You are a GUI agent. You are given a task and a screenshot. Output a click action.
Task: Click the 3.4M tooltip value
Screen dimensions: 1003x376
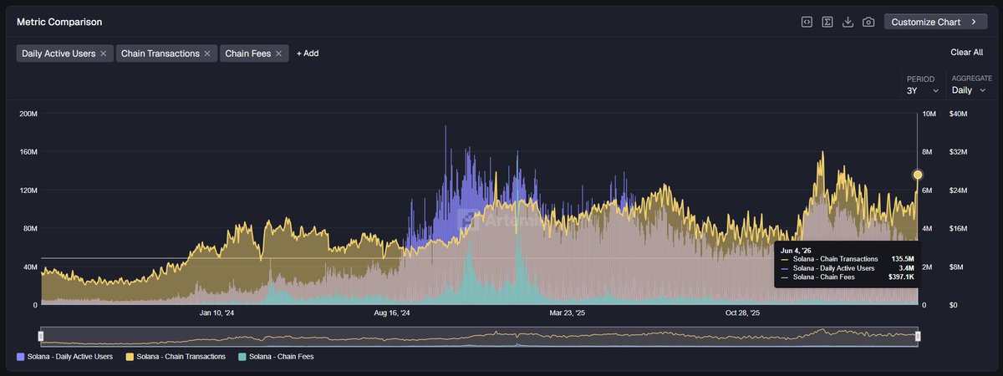(x=906, y=268)
